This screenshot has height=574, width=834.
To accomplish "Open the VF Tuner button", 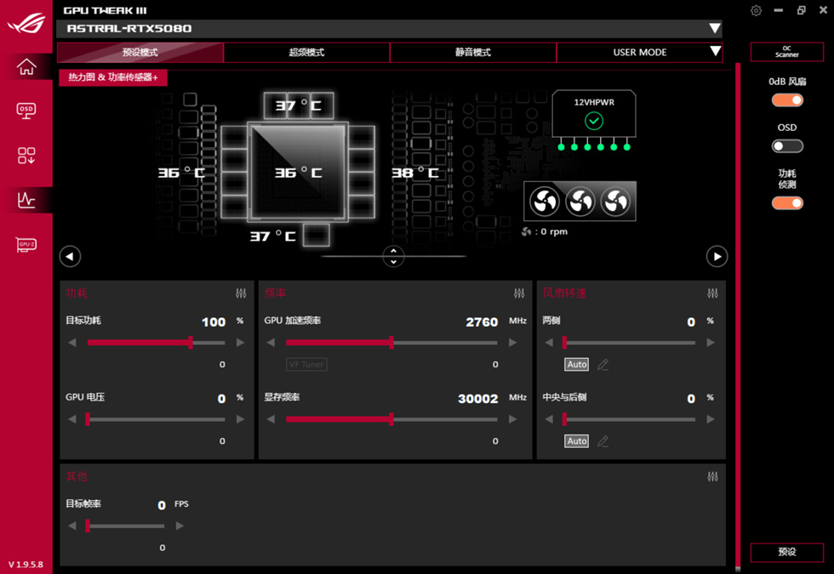I will [x=306, y=365].
